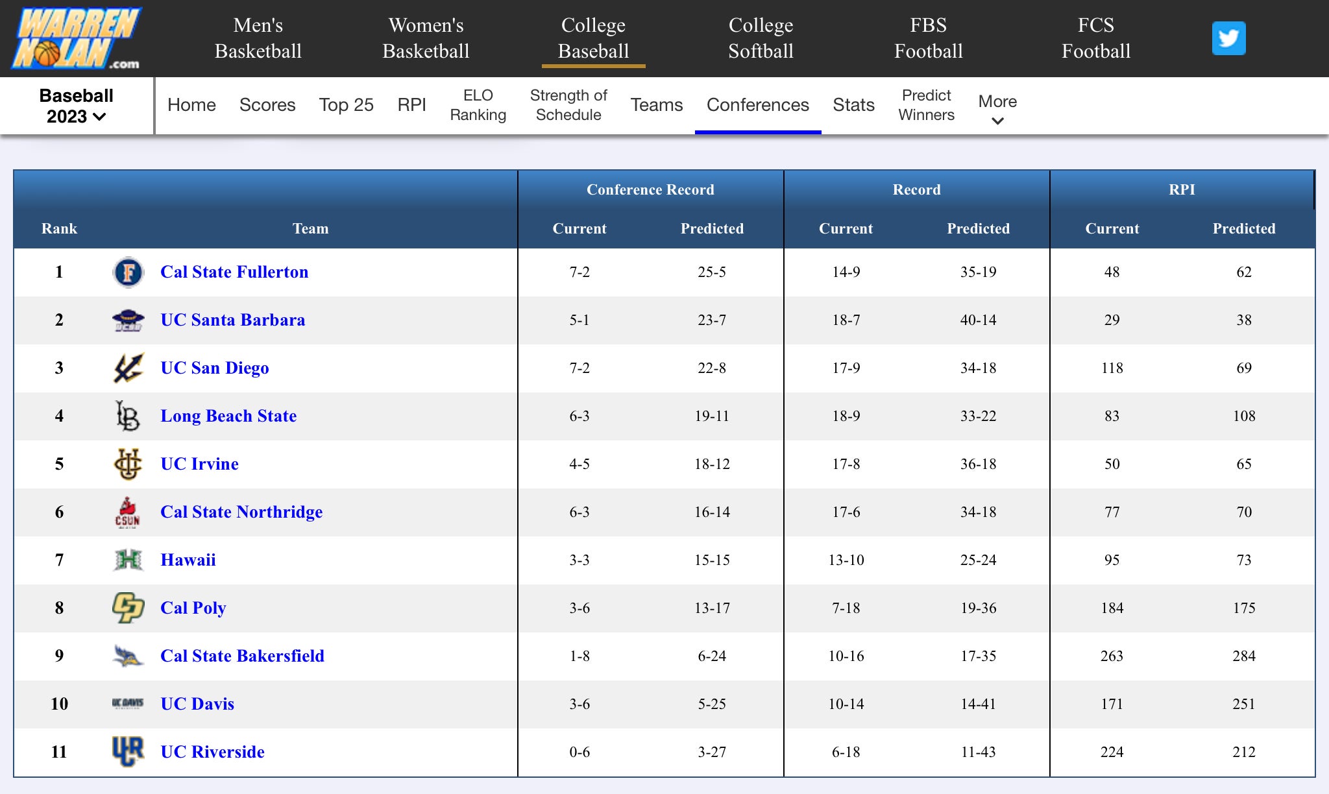
Task: Click the UC San Diego trident logo
Action: tap(128, 368)
